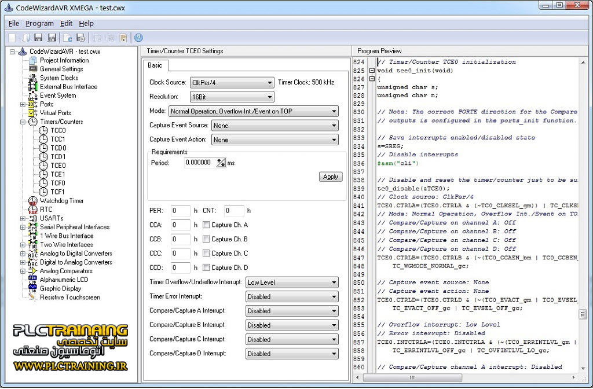
Task: Open the Program menu
Action: [39, 23]
